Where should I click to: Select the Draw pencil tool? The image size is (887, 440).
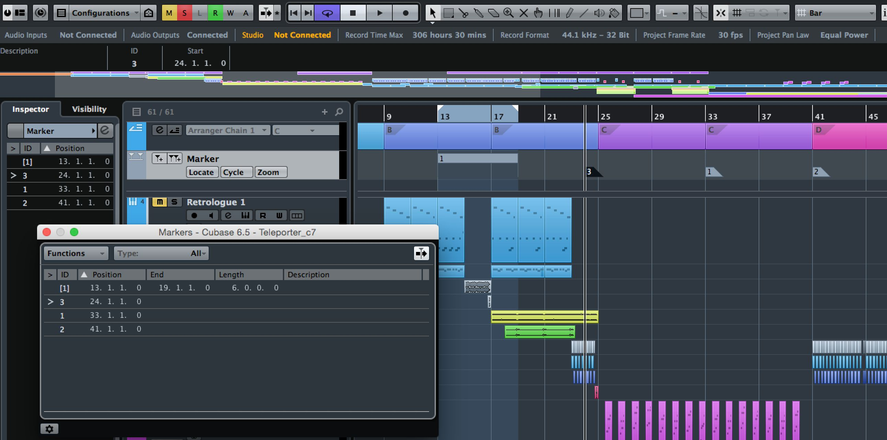[x=569, y=13]
